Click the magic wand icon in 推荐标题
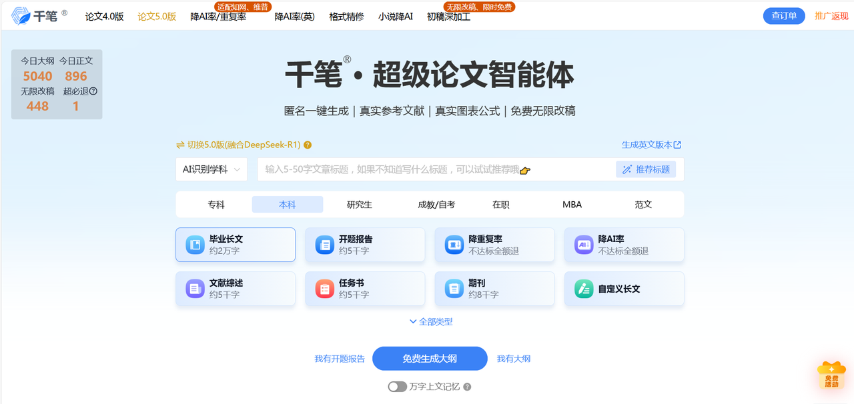The image size is (854, 404). pos(627,169)
